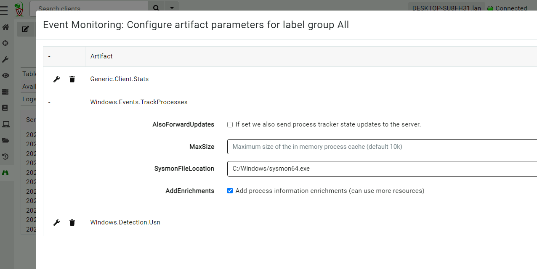The image size is (537, 269).
Task: Click the binoculars client events icon
Action: tap(5, 172)
